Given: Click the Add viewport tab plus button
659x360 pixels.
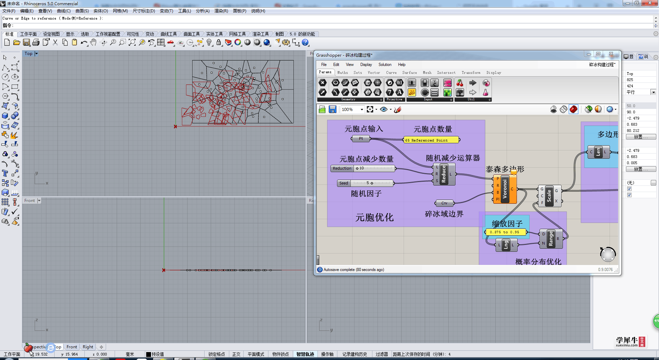Looking at the screenshot, I should click(x=101, y=347).
